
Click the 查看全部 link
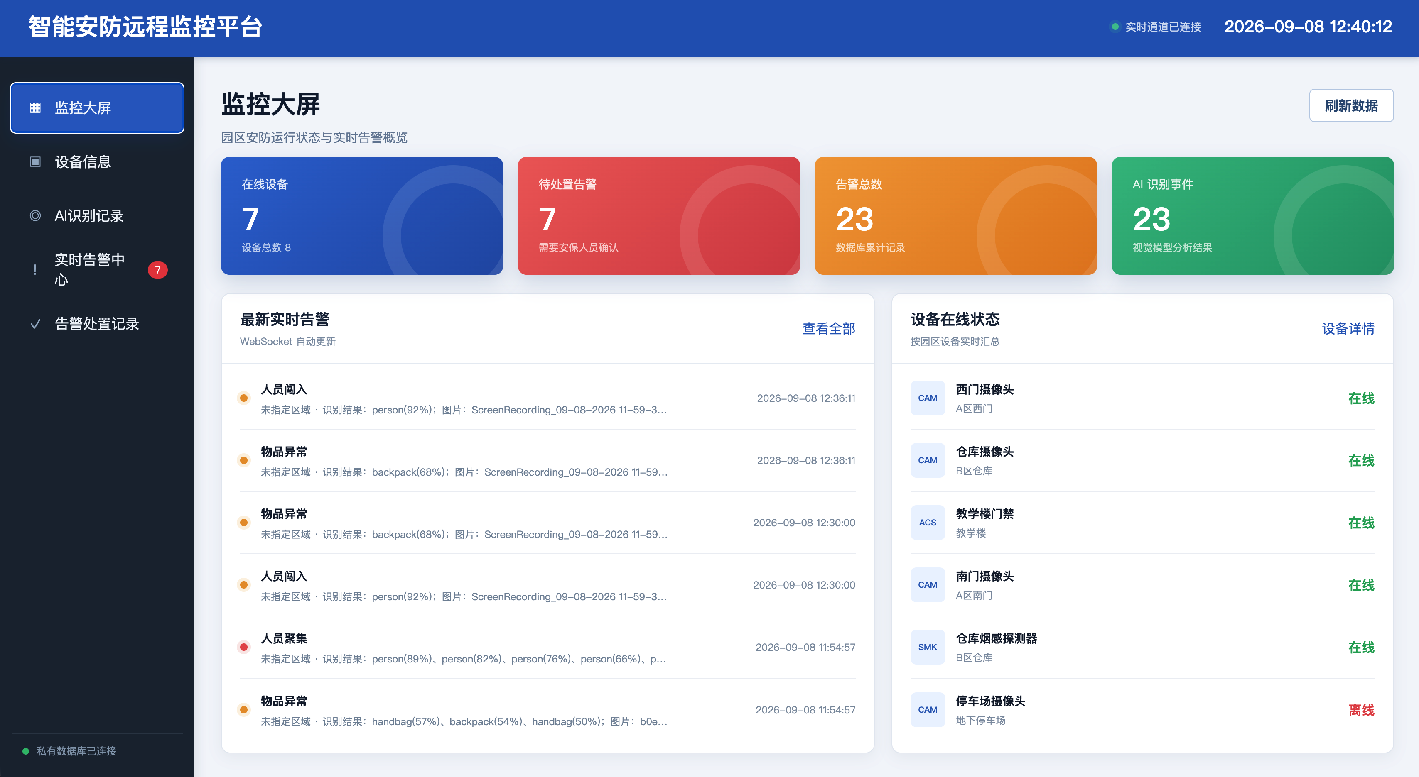tap(828, 328)
